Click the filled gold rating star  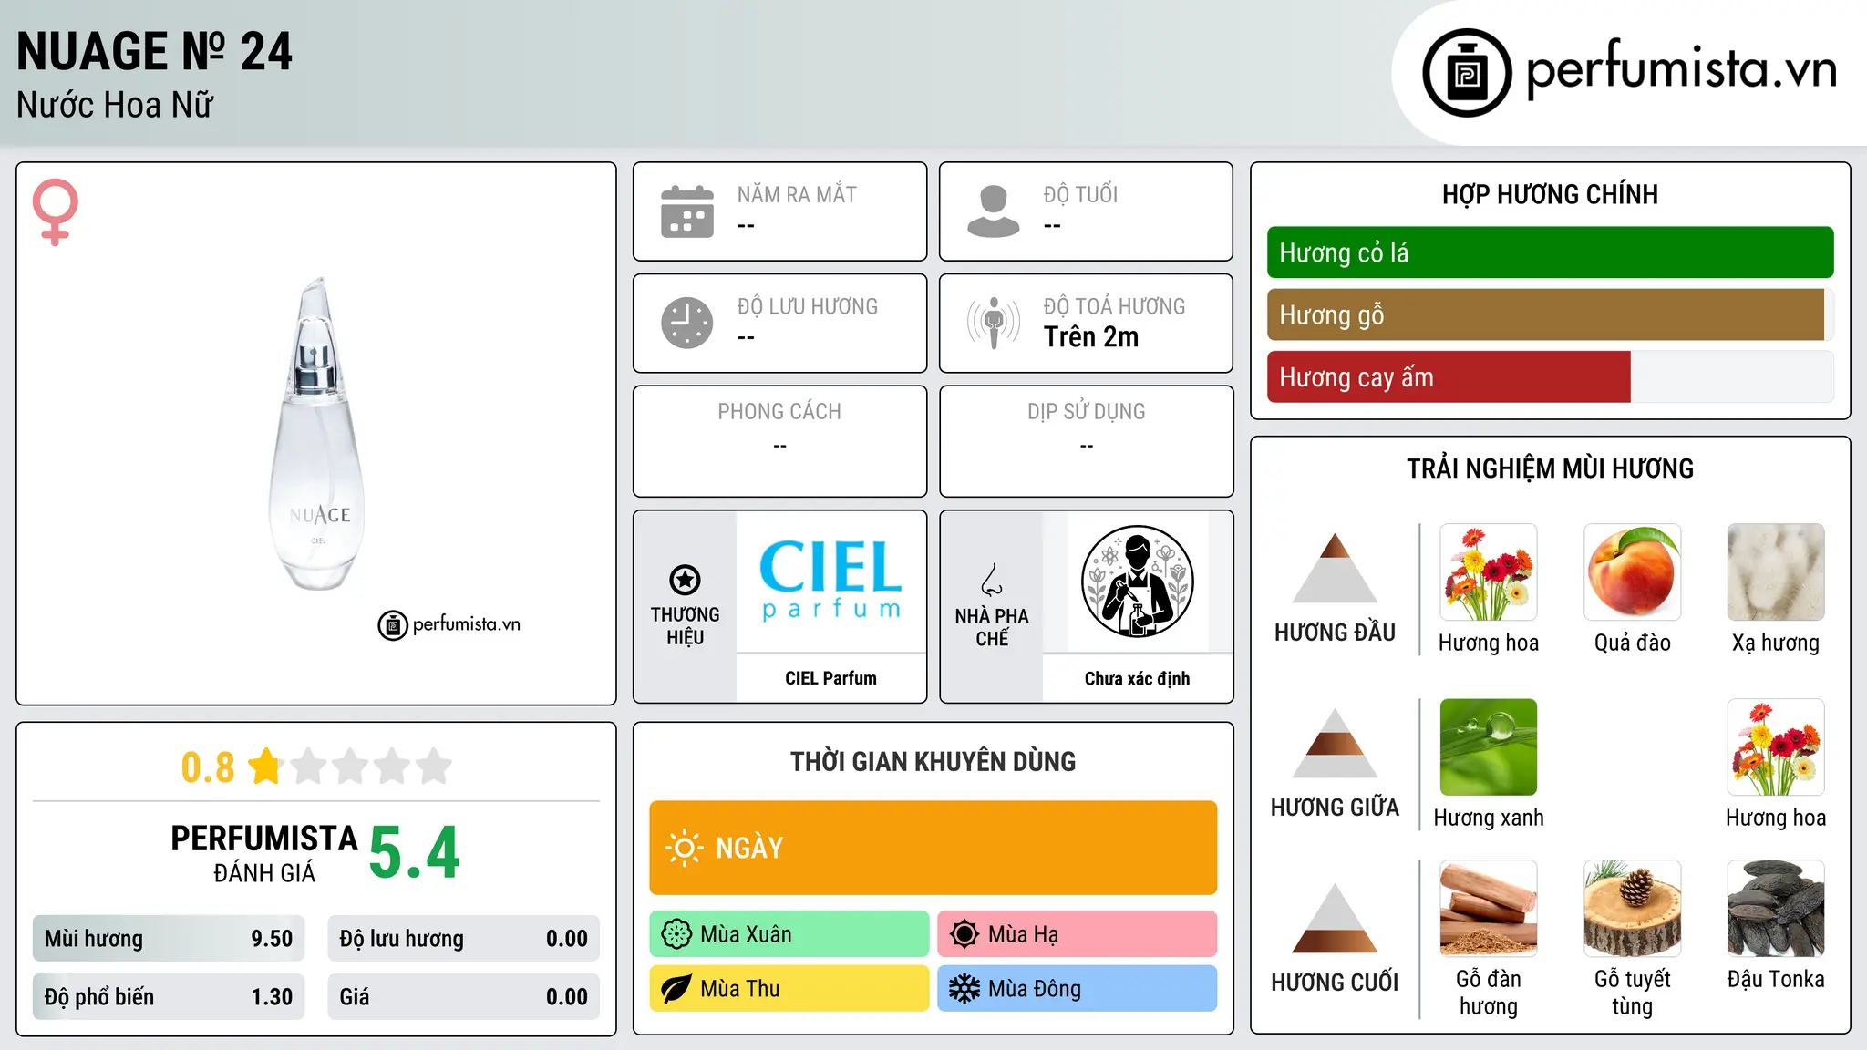click(x=265, y=767)
